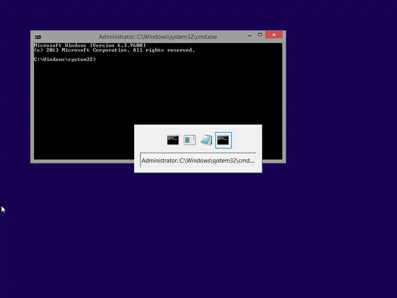397x298 pixels.
Task: Click the cmd.exe window title bar text
Action: pos(158,37)
